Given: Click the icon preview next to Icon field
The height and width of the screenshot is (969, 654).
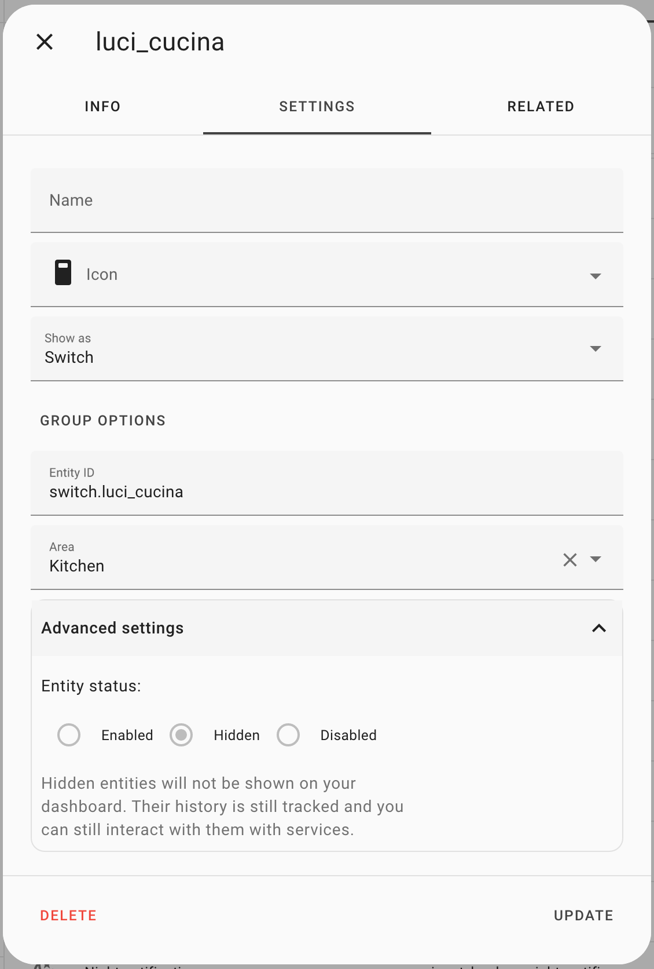Looking at the screenshot, I should click(x=62, y=274).
